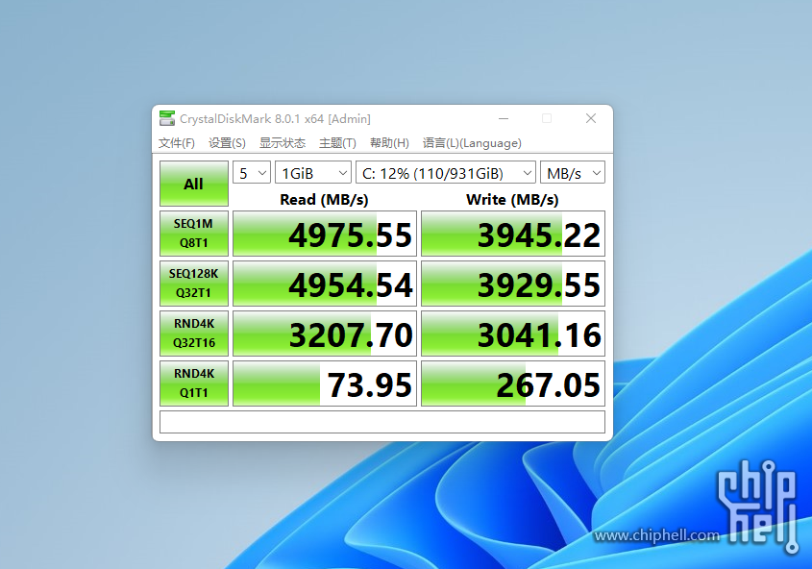Open the MB/s unit dropdown

[572, 172]
